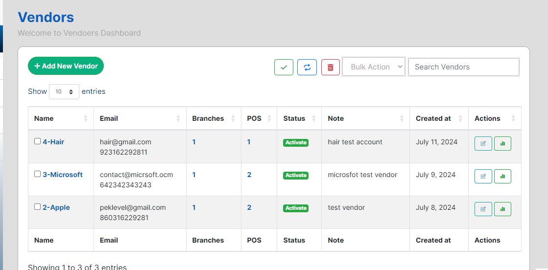Edit the 3-Microsoft vendor row

tap(483, 177)
